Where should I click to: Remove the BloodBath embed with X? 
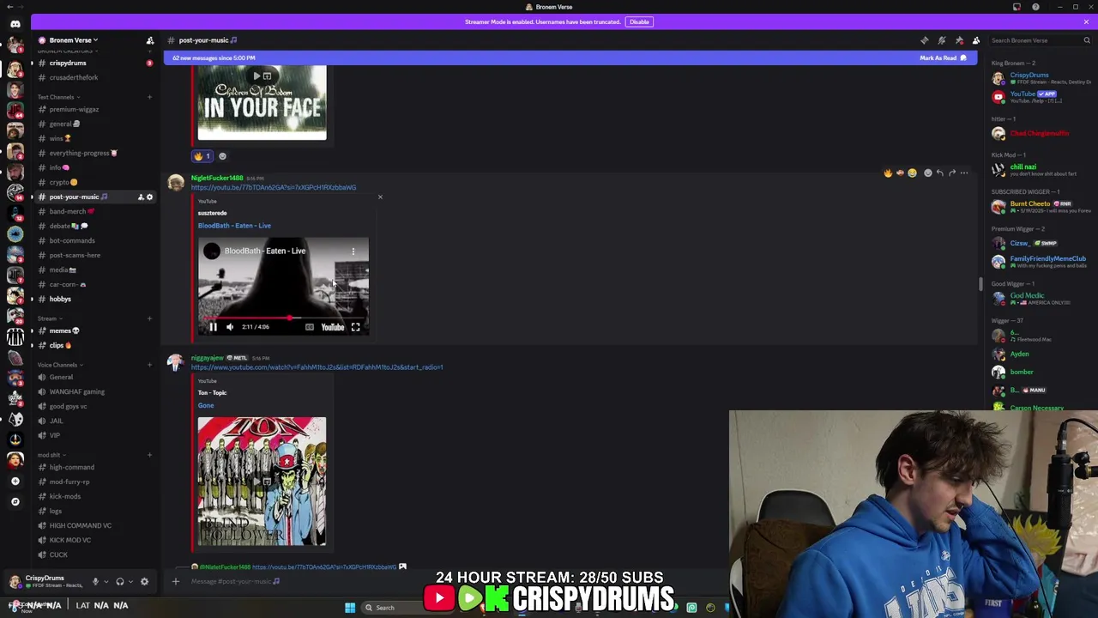click(380, 197)
